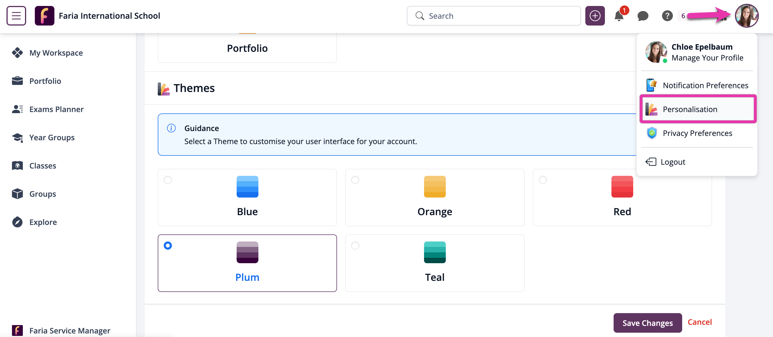Open the messages chat bubble icon
Image resolution: width=773 pixels, height=337 pixels.
[642, 16]
